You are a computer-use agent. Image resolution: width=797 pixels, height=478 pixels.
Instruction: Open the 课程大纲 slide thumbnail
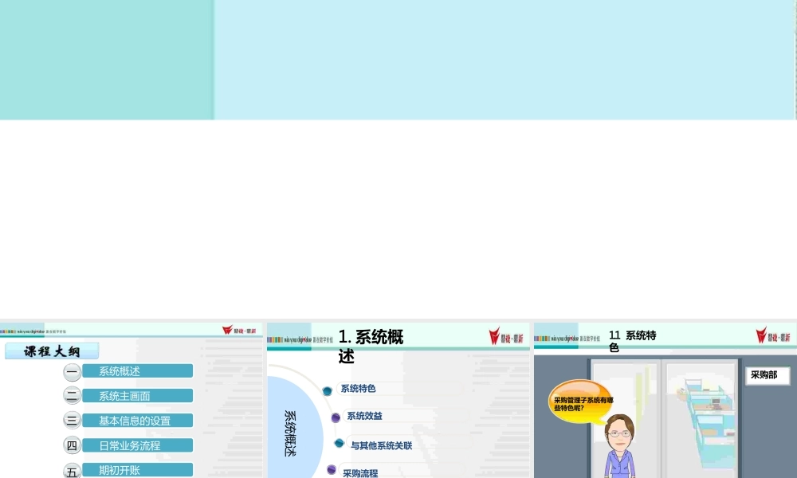coord(132,400)
